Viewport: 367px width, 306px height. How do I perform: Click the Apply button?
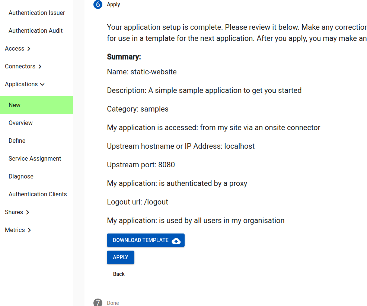point(121,257)
